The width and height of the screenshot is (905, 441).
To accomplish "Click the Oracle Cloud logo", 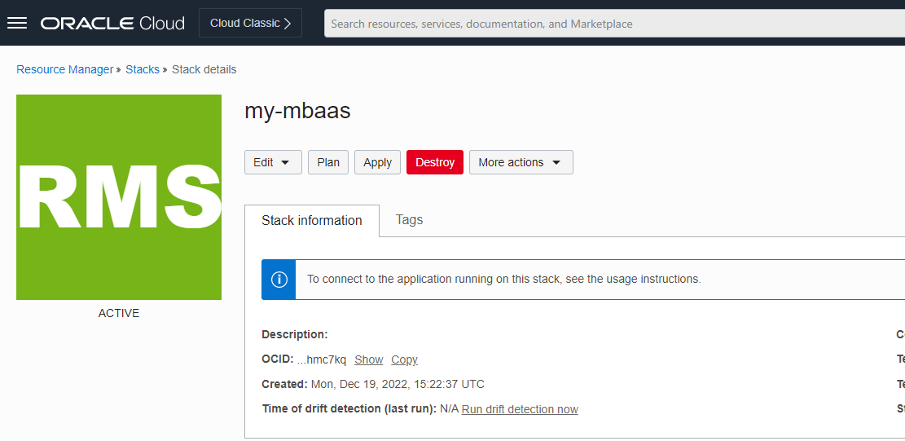I will pyautogui.click(x=112, y=24).
